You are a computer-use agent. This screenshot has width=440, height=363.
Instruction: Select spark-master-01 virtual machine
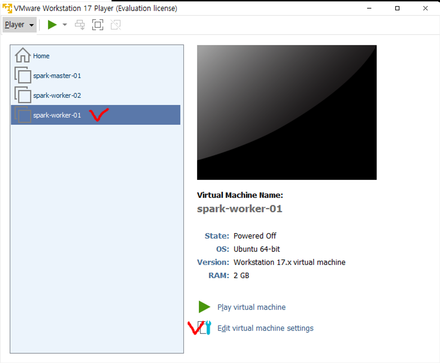[x=95, y=75]
